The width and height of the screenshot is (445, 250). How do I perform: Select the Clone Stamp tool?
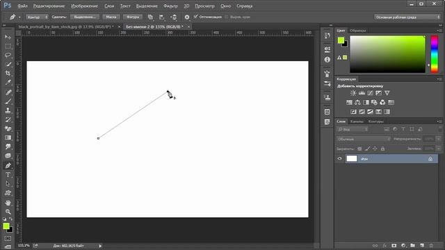pyautogui.click(x=8, y=110)
